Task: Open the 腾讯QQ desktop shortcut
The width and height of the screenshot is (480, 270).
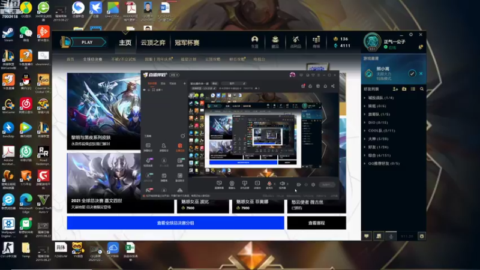Action: 26,82
